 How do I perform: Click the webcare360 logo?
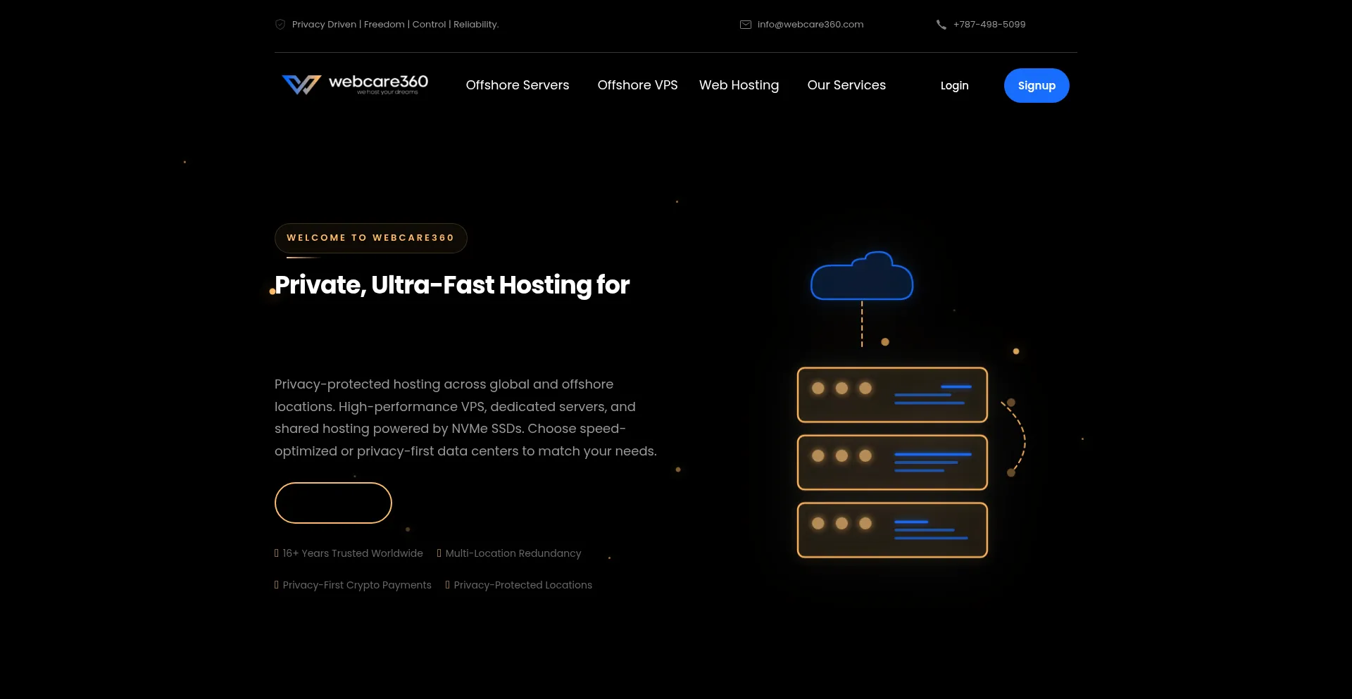coord(355,85)
